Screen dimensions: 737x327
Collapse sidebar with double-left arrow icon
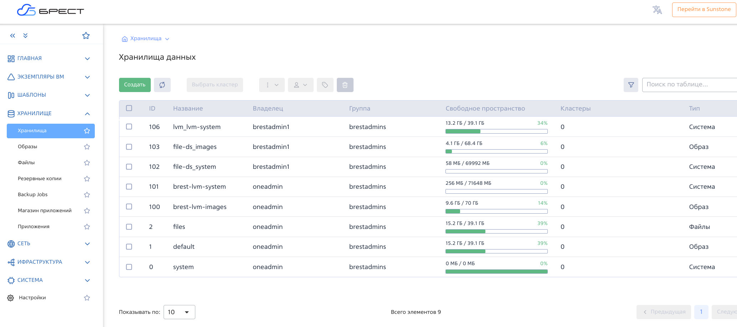pos(13,36)
